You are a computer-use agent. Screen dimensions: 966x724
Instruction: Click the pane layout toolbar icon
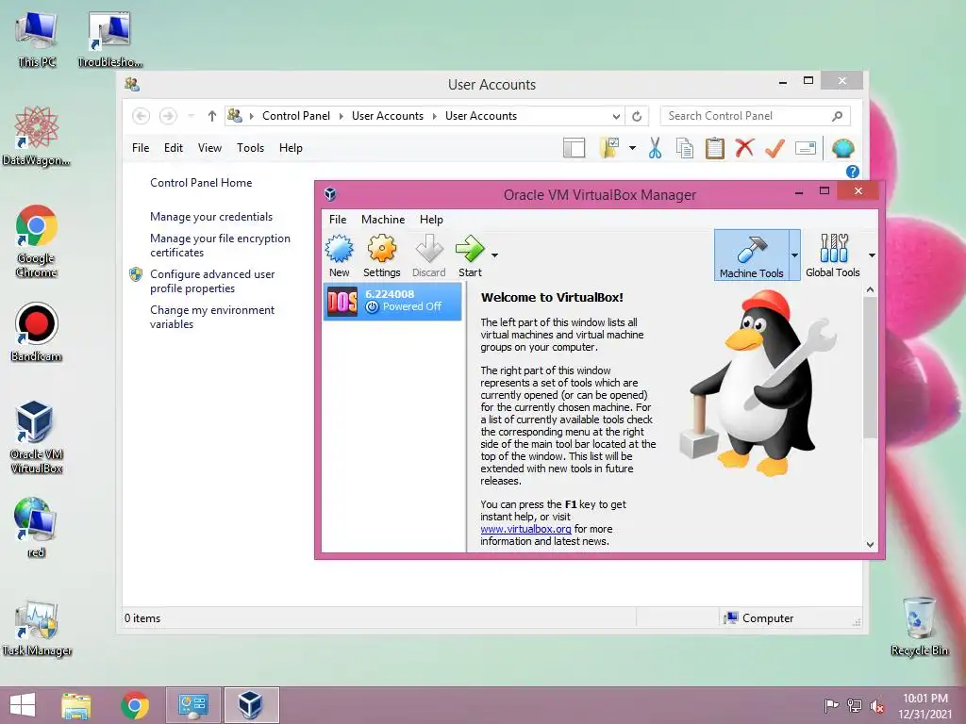coord(574,148)
